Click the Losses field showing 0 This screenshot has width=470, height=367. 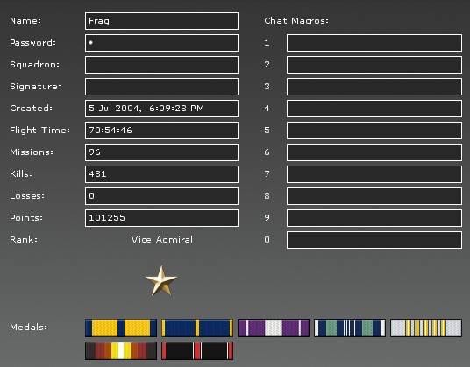(162, 196)
